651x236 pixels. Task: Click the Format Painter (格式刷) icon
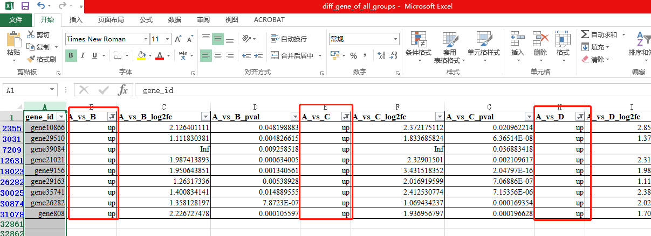31,59
